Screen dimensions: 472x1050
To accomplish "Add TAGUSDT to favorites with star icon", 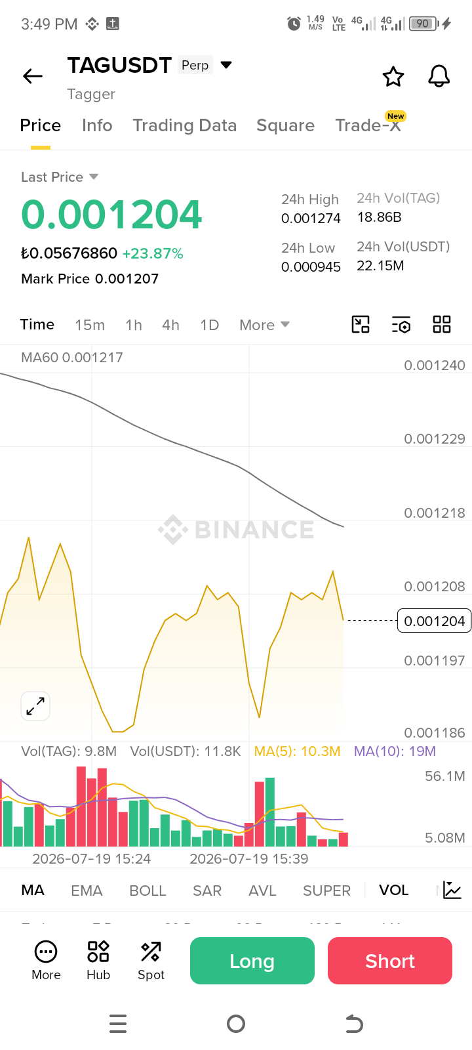I will [x=393, y=77].
